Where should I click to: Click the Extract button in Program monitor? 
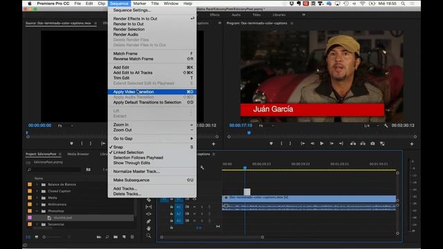pyautogui.click(x=363, y=143)
